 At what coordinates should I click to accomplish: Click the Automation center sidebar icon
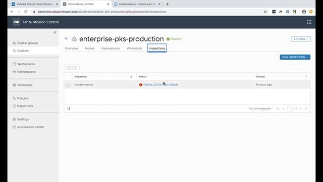point(14,127)
